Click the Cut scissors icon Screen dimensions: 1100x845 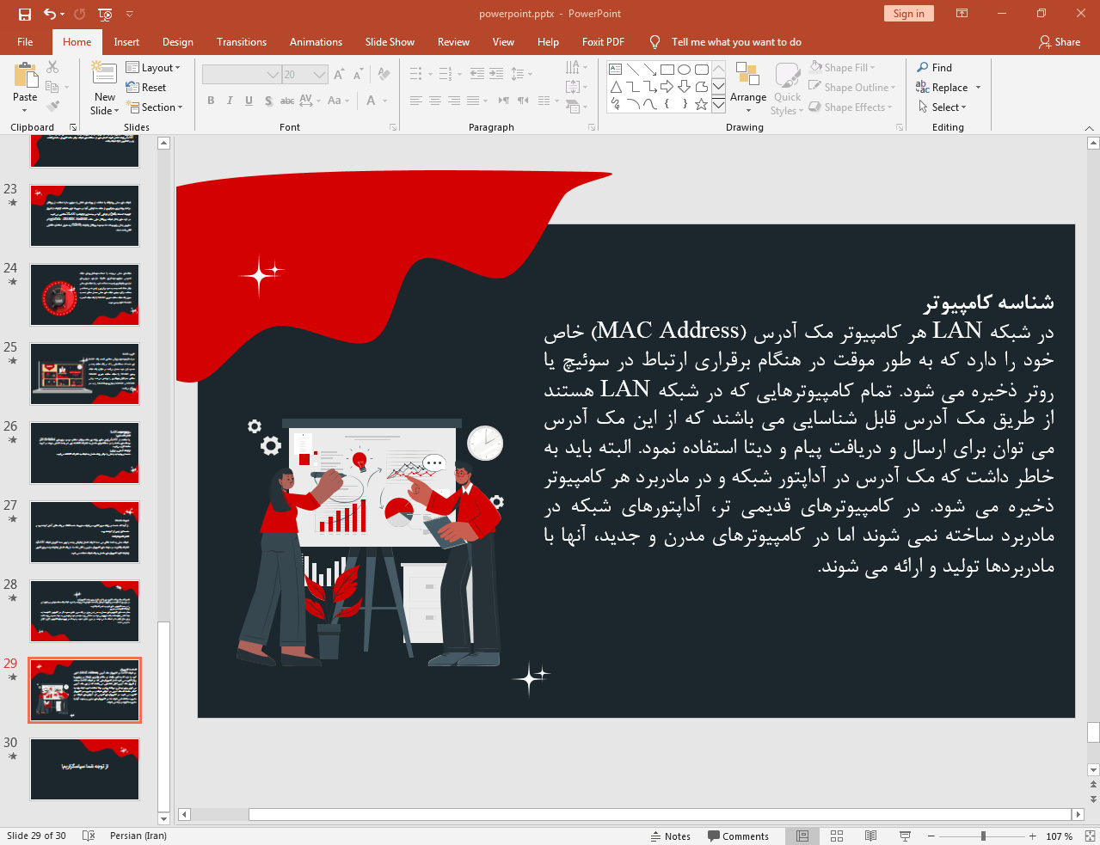pyautogui.click(x=52, y=67)
